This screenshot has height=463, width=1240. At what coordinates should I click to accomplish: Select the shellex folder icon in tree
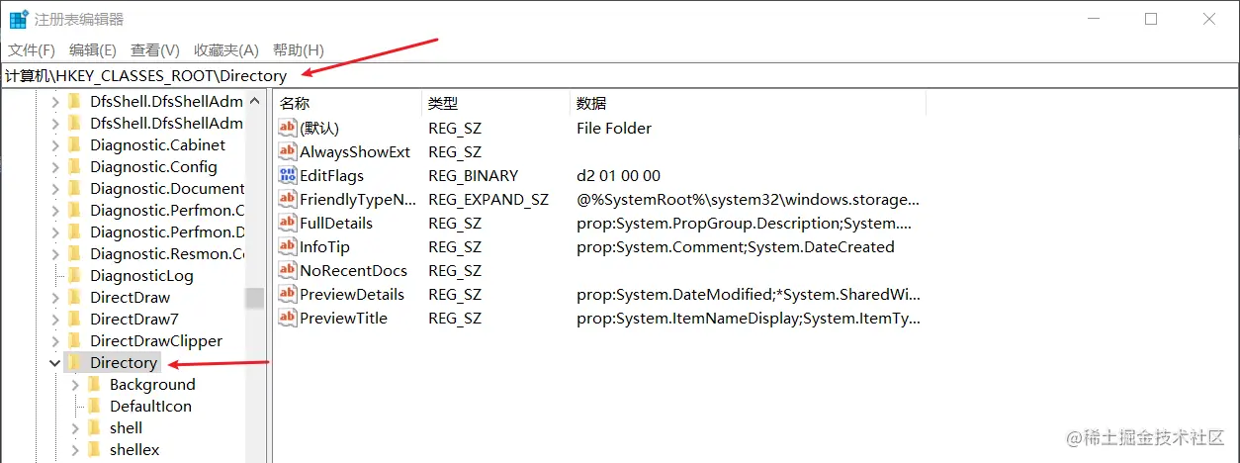[x=94, y=449]
